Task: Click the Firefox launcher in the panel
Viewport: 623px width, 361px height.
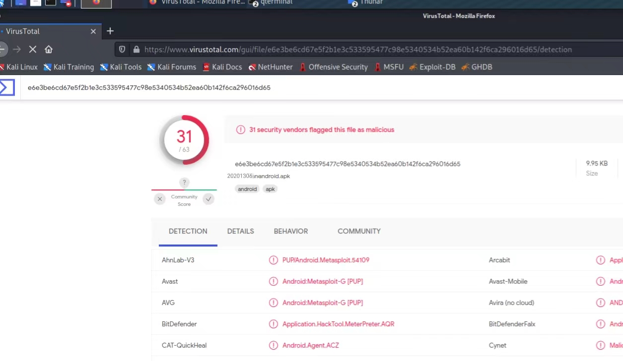Action: coord(96,2)
